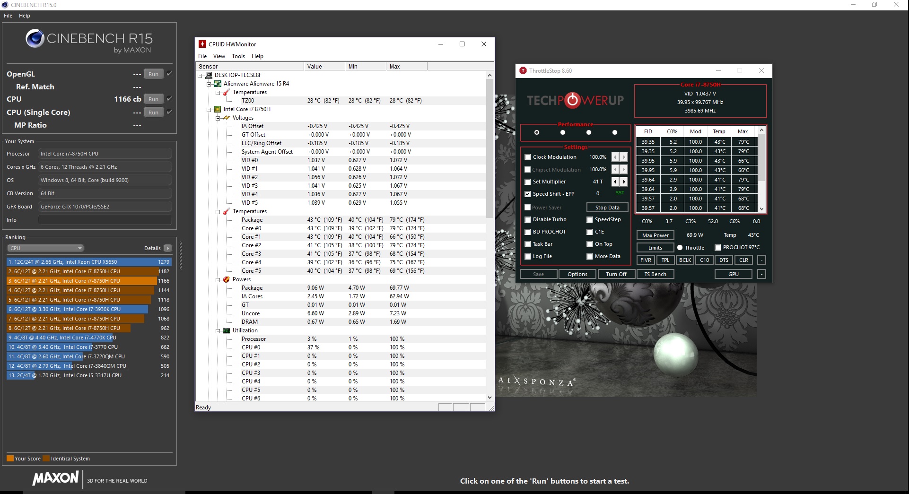Toggle the OpenGL test checkmark
Image resolution: width=909 pixels, height=494 pixels.
(169, 74)
